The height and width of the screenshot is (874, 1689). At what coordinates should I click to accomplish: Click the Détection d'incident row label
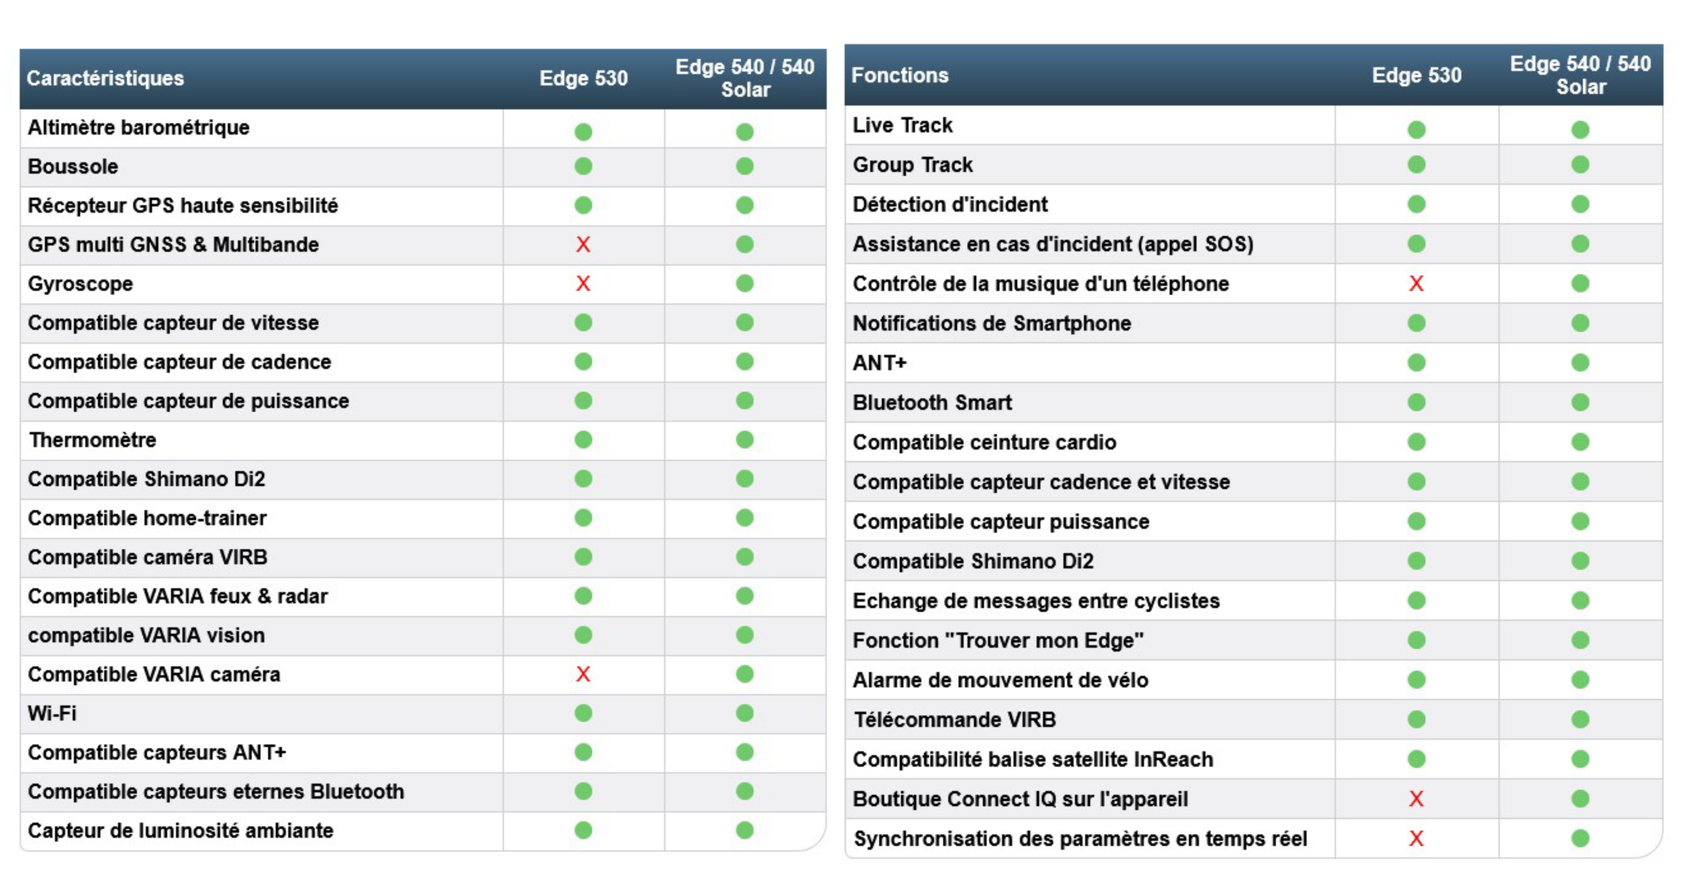[x=949, y=204]
